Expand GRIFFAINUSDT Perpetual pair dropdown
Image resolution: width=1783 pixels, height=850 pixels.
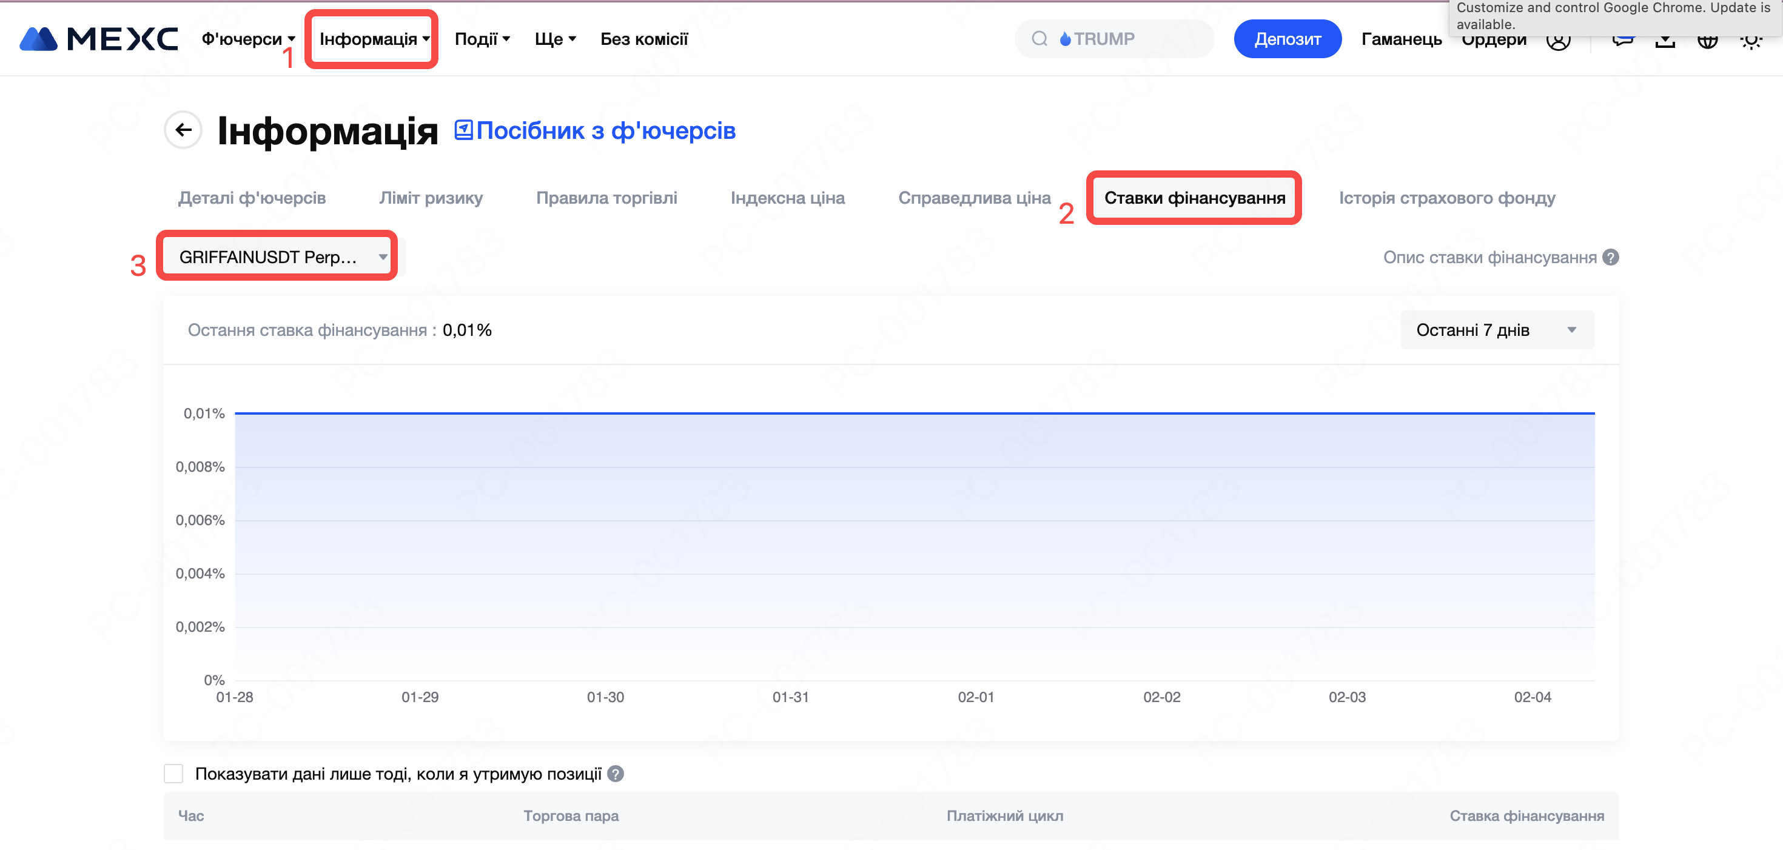click(x=277, y=257)
